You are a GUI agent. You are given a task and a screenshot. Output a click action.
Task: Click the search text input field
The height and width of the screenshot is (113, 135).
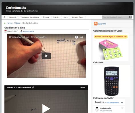pyautogui.click(x=116, y=17)
